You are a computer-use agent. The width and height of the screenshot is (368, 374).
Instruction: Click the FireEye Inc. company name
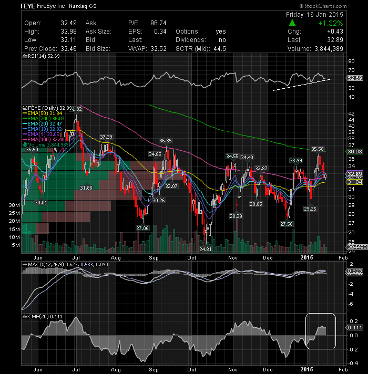(x=52, y=6)
